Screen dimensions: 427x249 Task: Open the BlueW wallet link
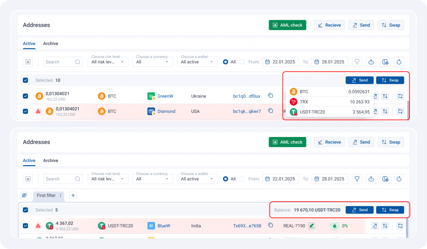coord(164,226)
